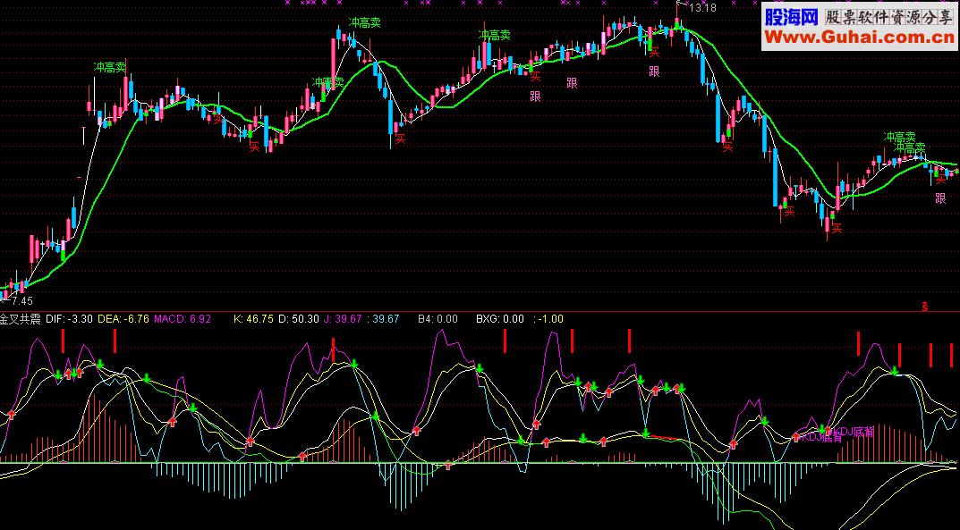
Task: Select the DEA: -6.76 value
Action: pyautogui.click(x=123, y=319)
